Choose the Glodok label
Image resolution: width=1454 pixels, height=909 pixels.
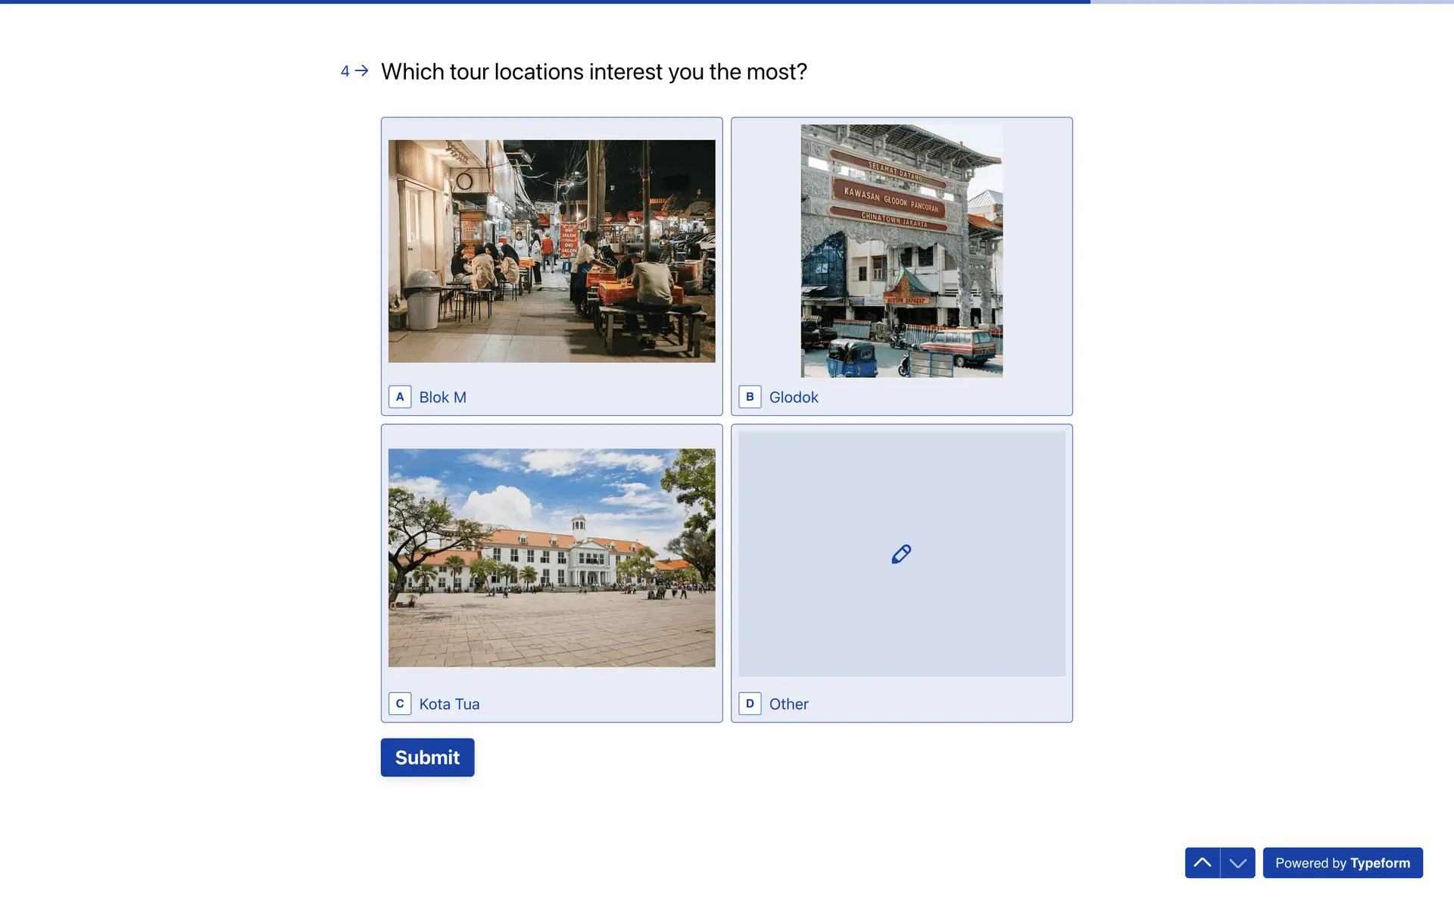click(794, 398)
